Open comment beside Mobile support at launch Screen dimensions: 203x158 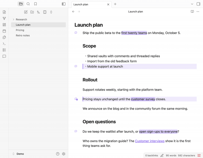(76, 66)
